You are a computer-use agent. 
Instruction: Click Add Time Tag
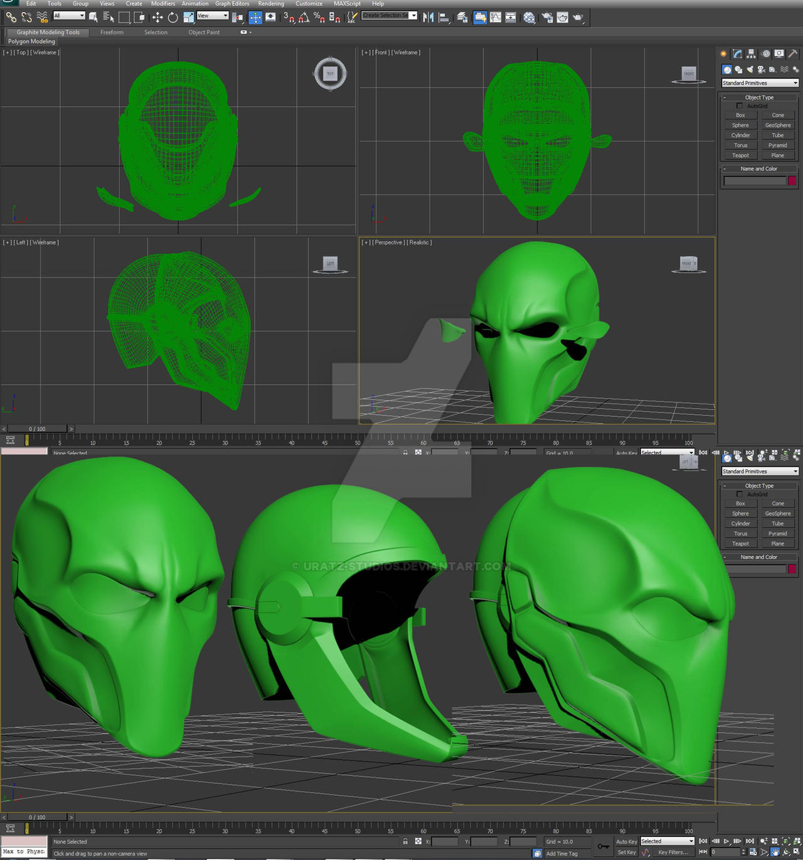point(562,854)
